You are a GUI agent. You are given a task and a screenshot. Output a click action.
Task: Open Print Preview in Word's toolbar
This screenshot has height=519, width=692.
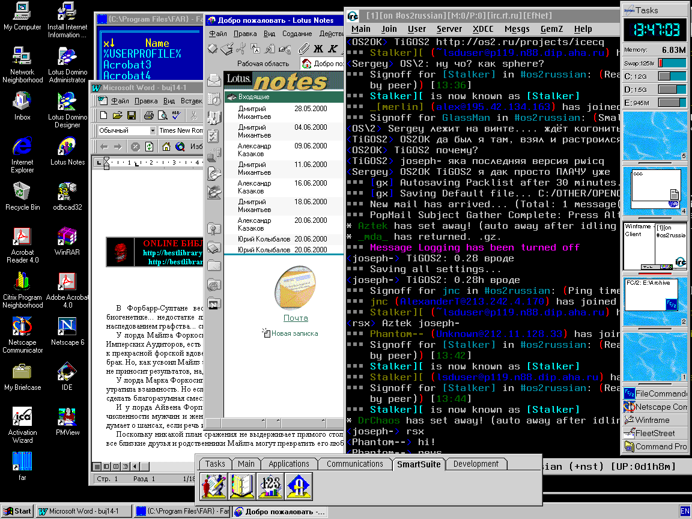point(162,115)
